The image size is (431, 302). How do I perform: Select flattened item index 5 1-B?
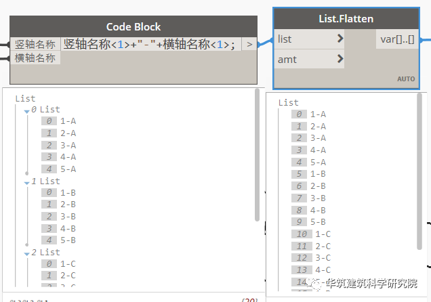tap(309, 174)
